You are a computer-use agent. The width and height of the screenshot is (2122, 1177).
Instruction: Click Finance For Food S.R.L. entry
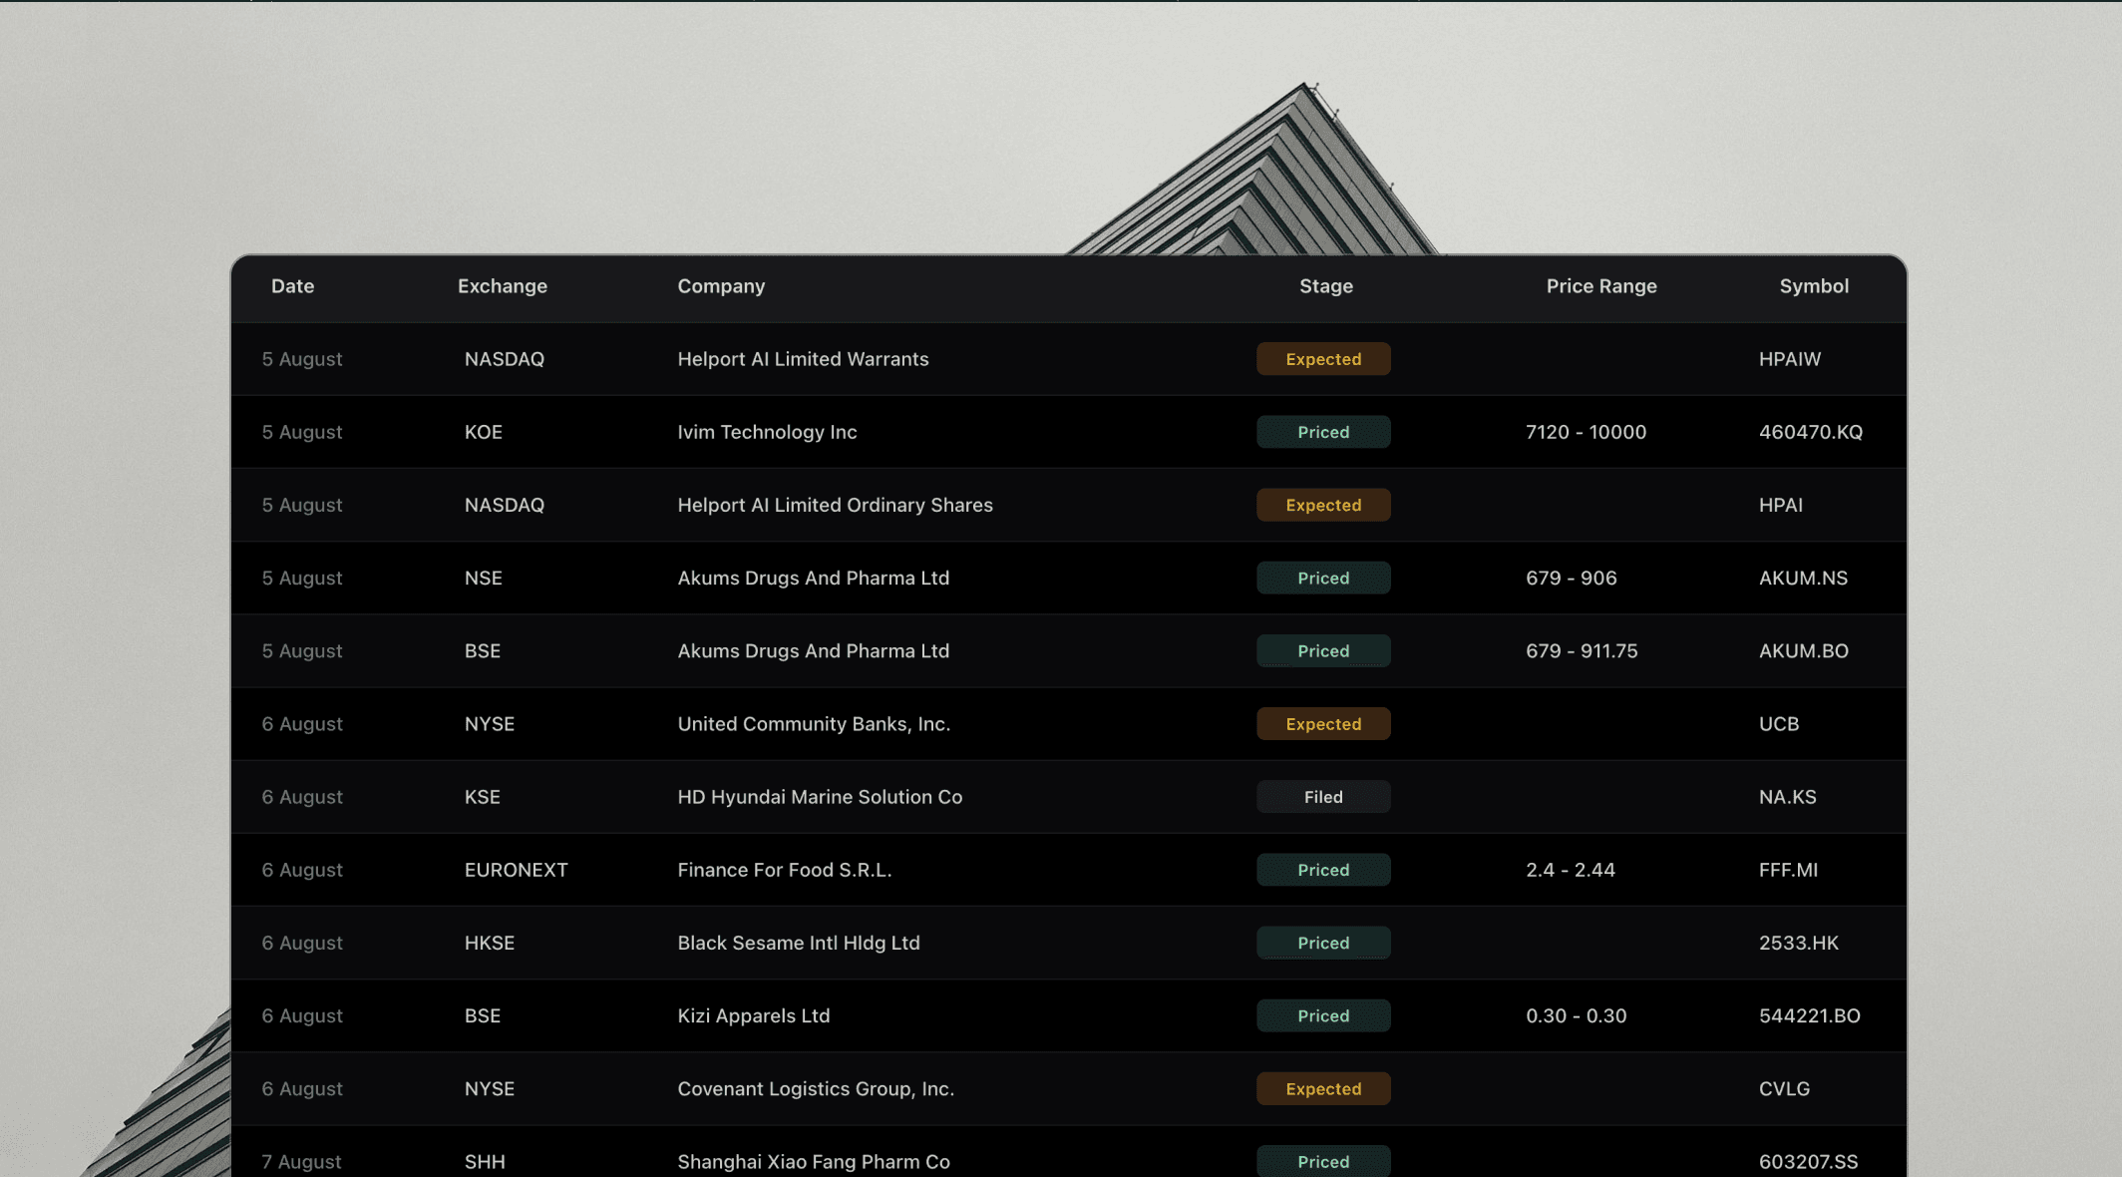coord(784,870)
